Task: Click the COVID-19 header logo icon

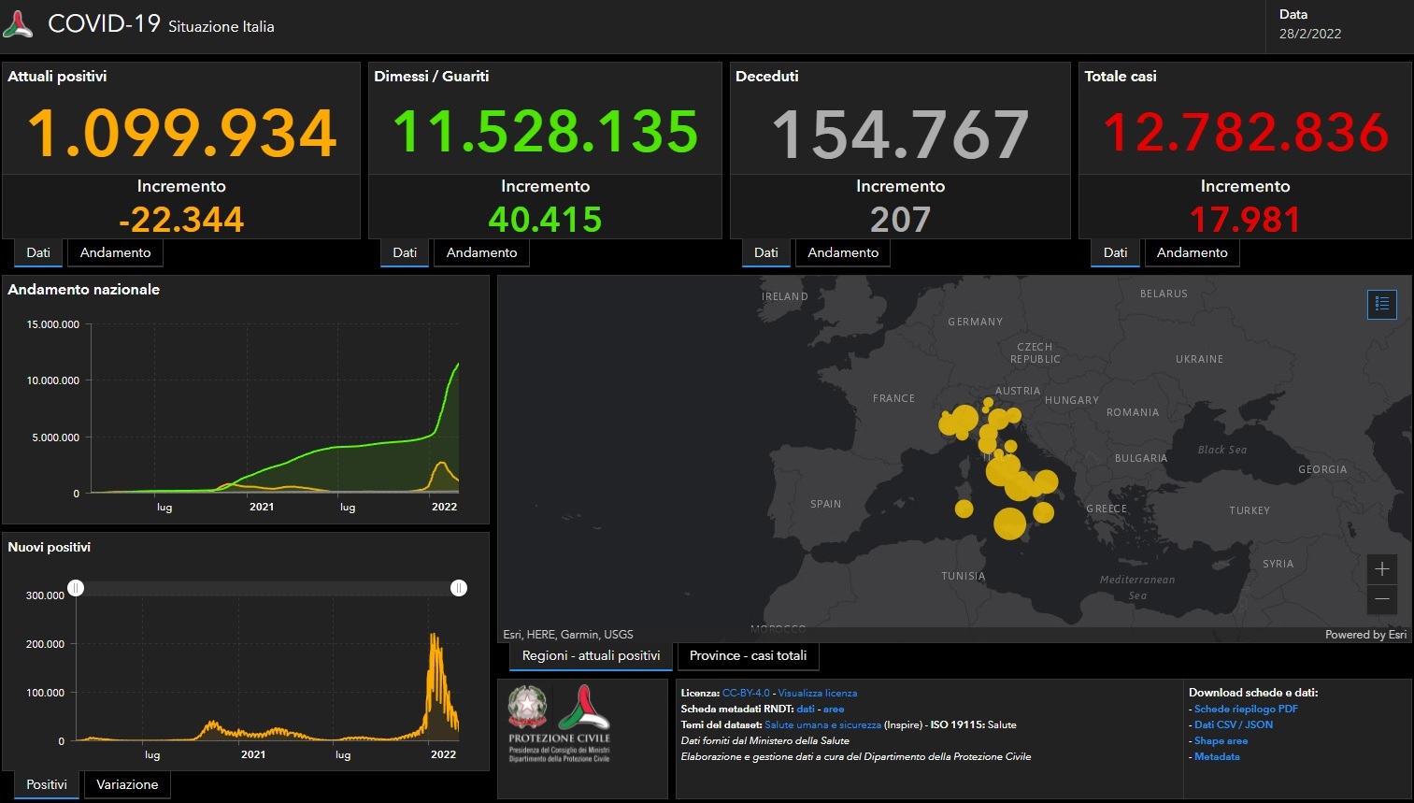Action: click(x=18, y=24)
